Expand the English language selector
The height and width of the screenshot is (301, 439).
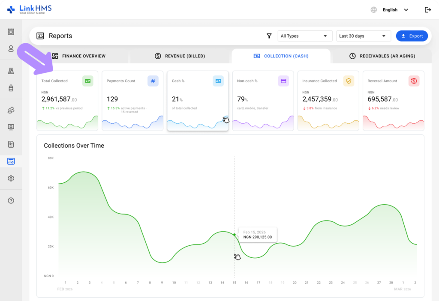click(395, 10)
